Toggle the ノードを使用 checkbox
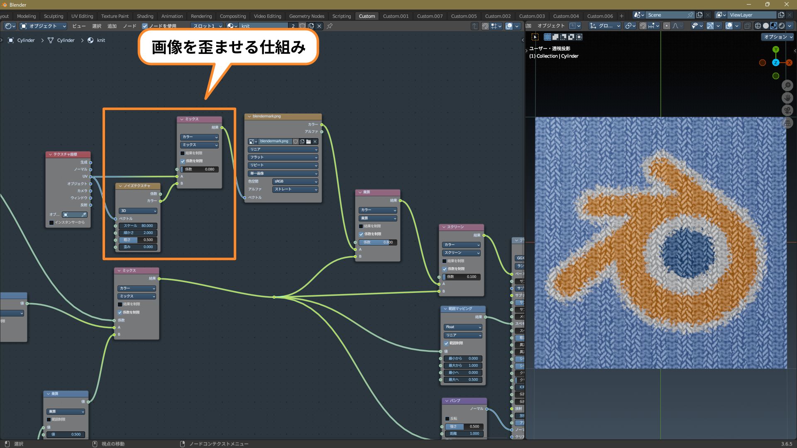 145,26
